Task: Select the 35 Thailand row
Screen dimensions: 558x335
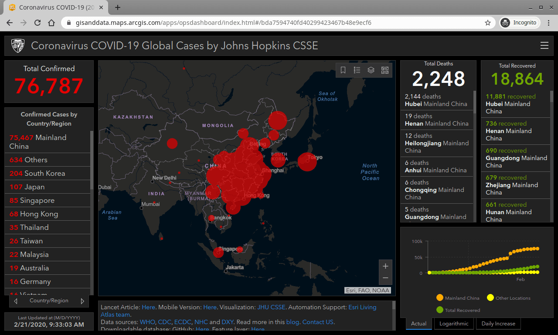Action: coord(48,227)
